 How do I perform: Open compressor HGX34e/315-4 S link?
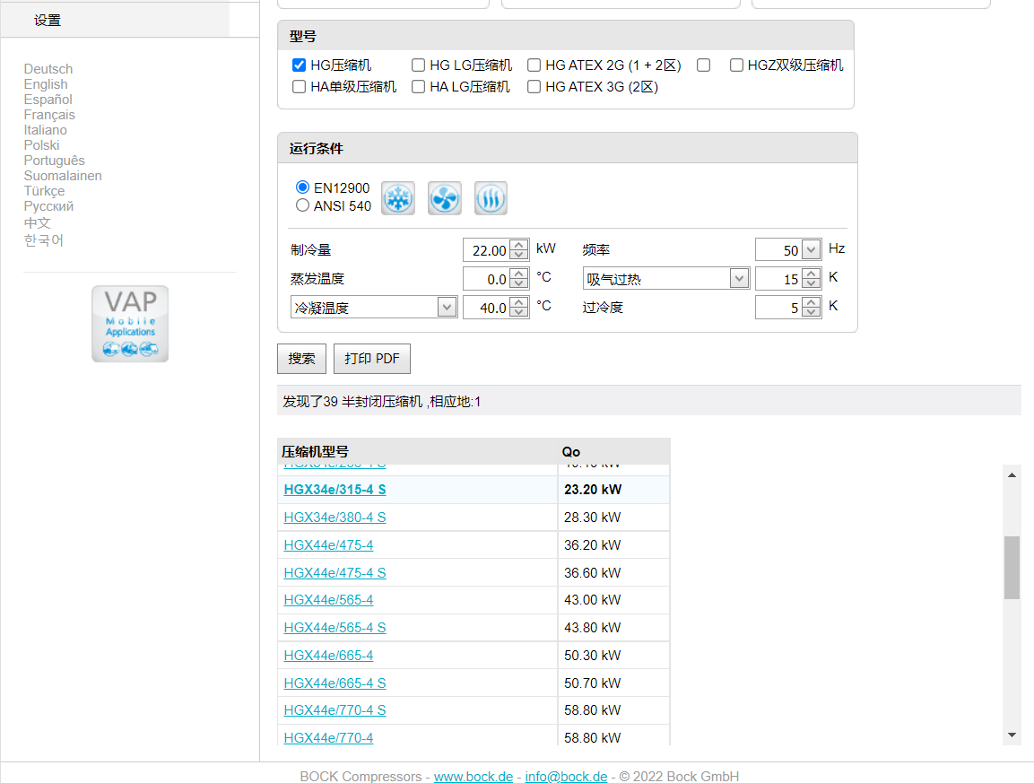point(335,490)
